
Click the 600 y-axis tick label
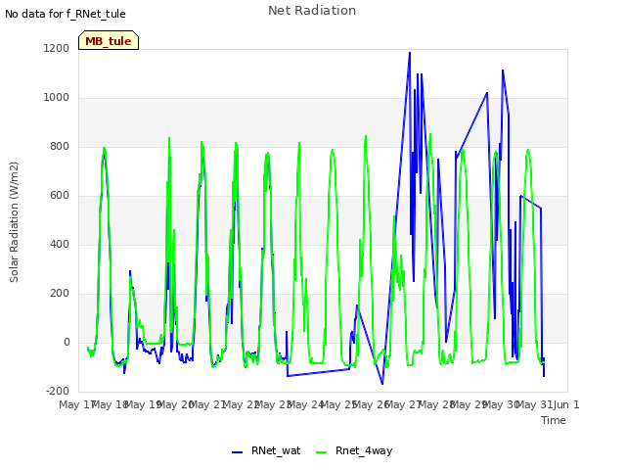pos(60,196)
